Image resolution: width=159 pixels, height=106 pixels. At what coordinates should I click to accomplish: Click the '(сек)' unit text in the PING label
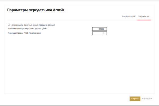pyautogui.click(x=38, y=33)
